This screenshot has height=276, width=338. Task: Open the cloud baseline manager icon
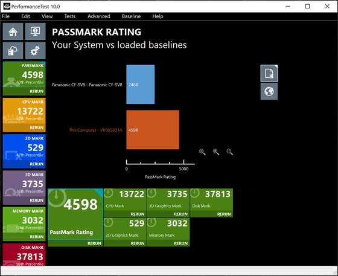(x=13, y=51)
